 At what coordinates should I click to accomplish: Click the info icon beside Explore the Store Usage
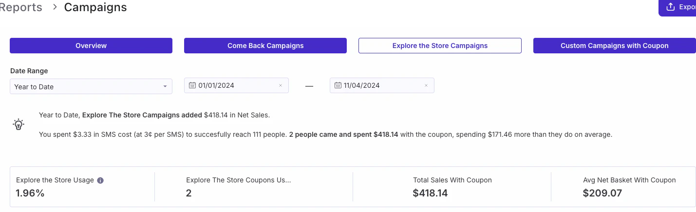[x=100, y=180]
